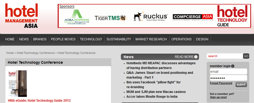The image size is (254, 103).
Task: Focus the search text field
Action: click(225, 56)
